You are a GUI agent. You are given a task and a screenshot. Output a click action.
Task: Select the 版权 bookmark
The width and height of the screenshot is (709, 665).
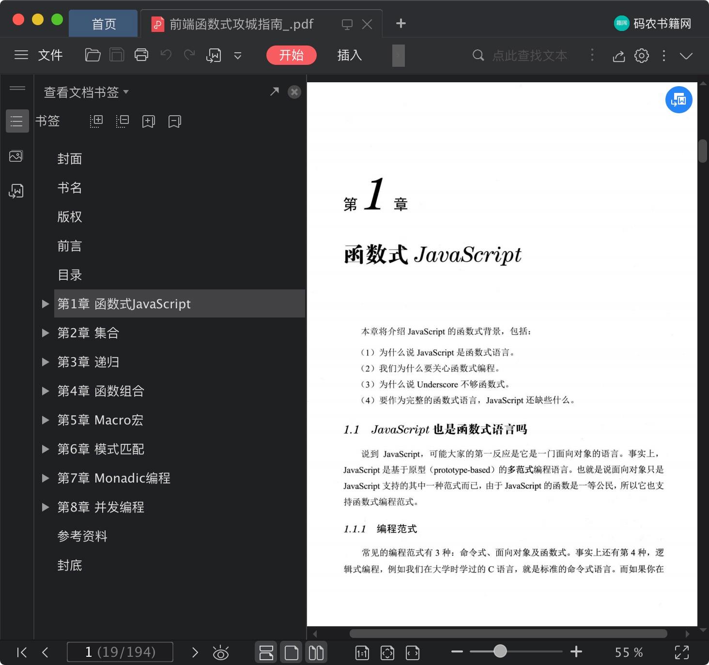point(70,217)
